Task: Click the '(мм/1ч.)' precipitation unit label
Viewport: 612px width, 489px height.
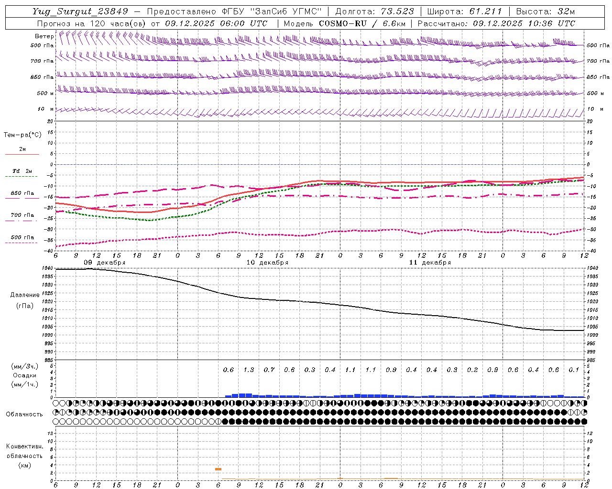Action: [x=25, y=384]
